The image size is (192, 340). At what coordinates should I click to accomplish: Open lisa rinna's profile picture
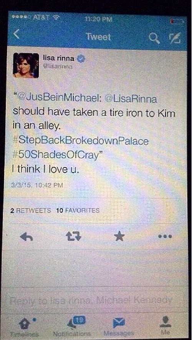click(x=26, y=65)
